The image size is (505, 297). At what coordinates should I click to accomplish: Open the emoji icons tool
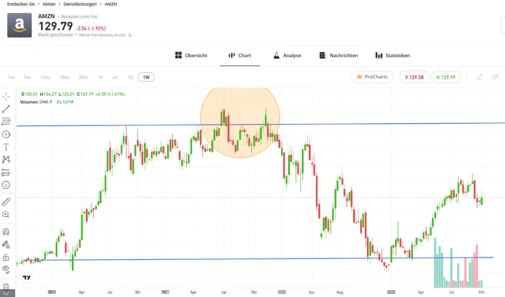pyautogui.click(x=6, y=185)
